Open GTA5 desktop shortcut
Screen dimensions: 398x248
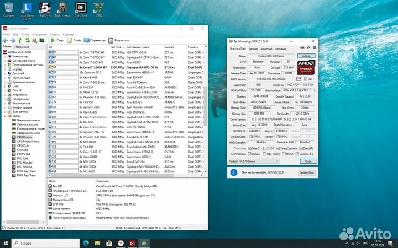coord(99,10)
